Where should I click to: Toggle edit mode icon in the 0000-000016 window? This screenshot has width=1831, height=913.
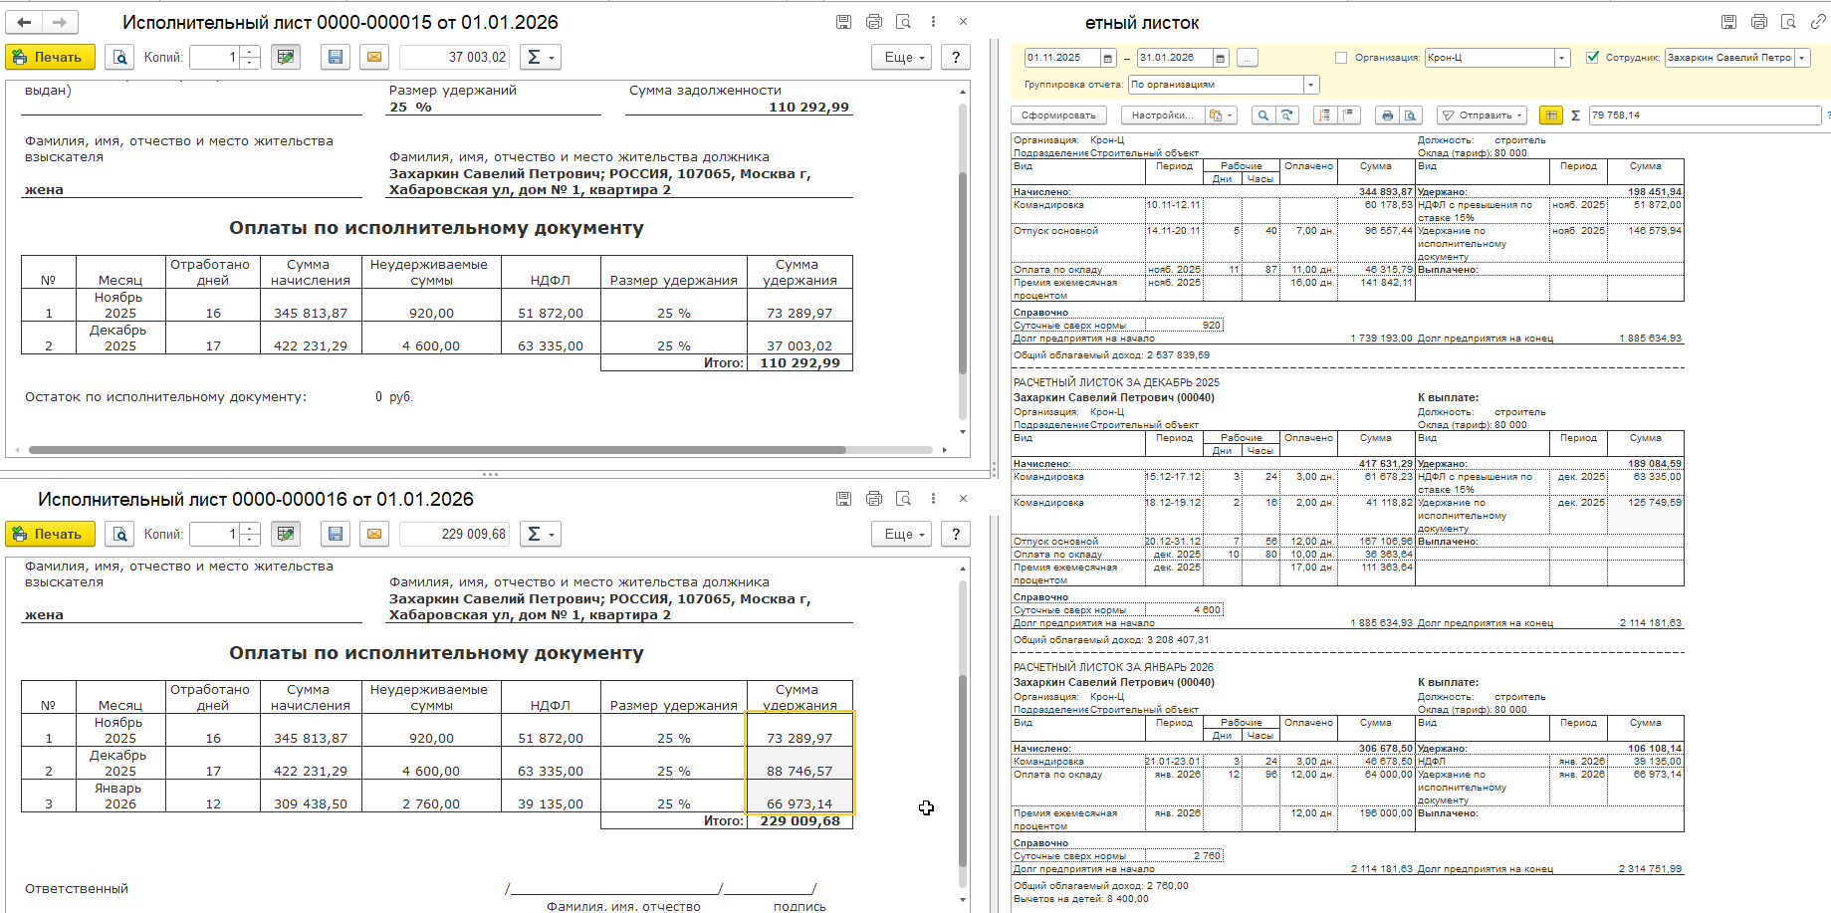tap(287, 534)
